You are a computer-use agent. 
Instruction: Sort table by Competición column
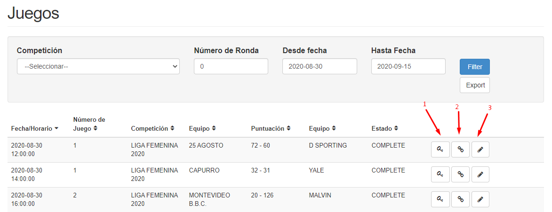pos(153,129)
